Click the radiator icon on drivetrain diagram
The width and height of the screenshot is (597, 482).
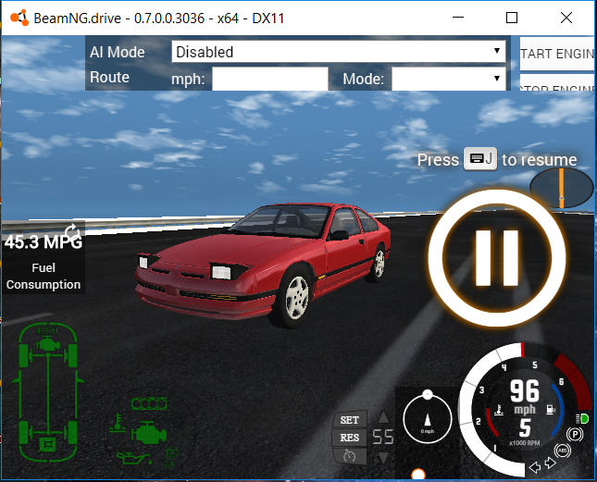point(47,330)
